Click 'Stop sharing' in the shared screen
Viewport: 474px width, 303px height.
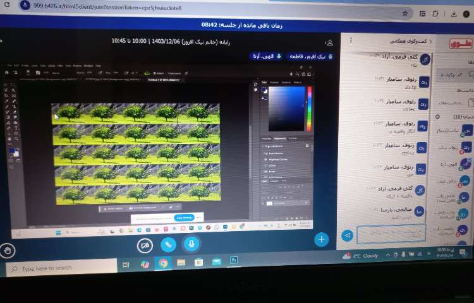click(184, 218)
